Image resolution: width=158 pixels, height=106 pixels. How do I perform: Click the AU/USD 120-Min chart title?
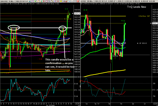(87, 1)
